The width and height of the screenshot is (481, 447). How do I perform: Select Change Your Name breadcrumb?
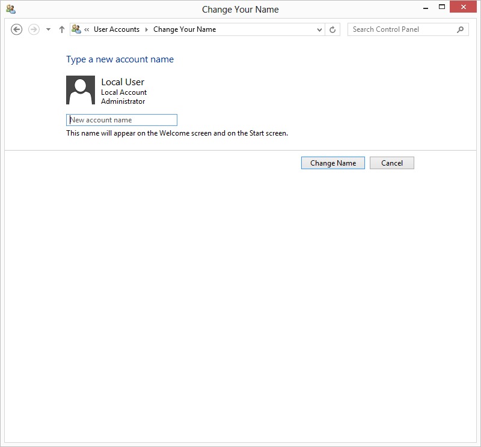[x=184, y=29]
